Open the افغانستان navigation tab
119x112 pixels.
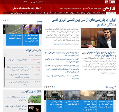(96, 13)
